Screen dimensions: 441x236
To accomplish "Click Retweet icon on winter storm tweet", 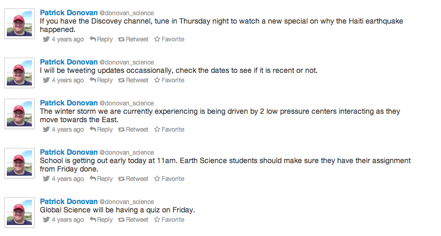I will (122, 130).
